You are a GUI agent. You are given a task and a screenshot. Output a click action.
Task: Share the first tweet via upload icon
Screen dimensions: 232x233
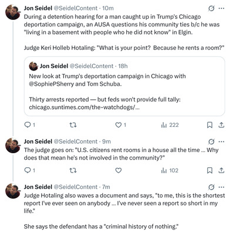[221, 125]
